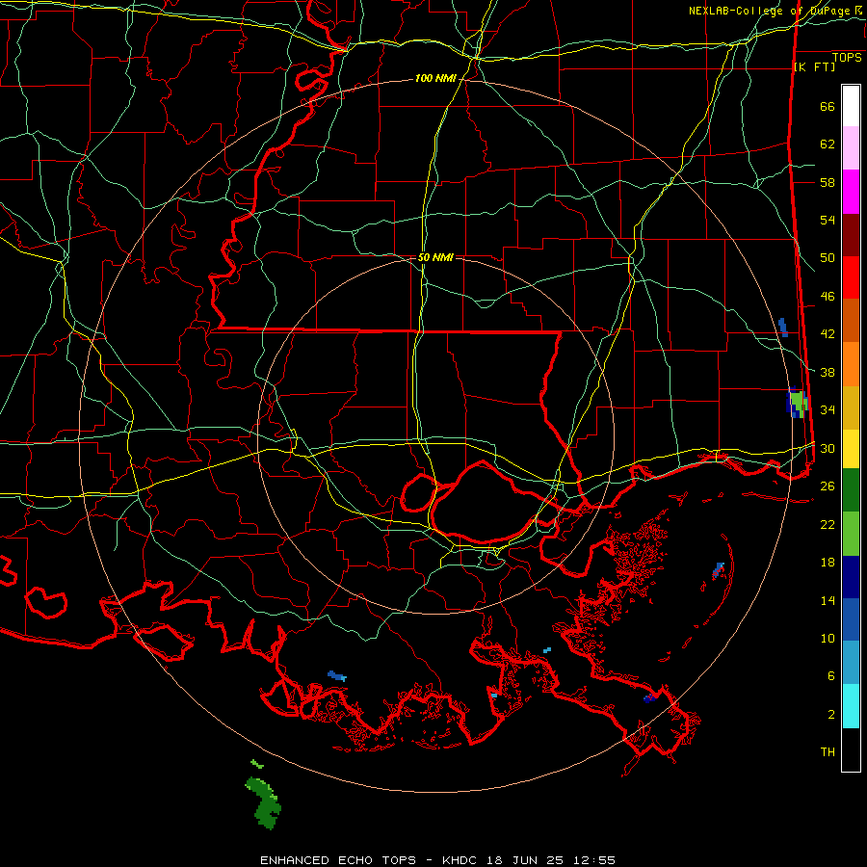Click the '100 NMI' range ring label

coord(435,79)
